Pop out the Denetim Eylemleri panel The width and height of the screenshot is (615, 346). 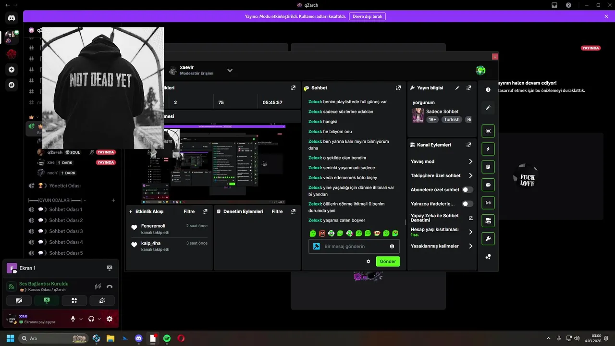tap(293, 211)
